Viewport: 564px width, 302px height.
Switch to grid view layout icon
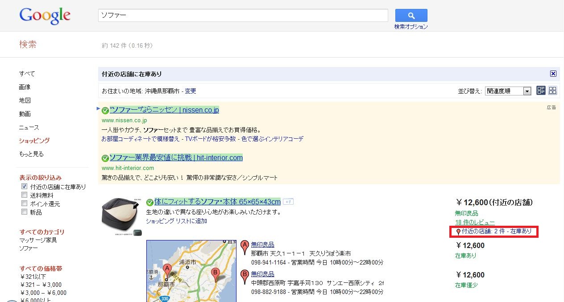pyautogui.click(x=553, y=91)
